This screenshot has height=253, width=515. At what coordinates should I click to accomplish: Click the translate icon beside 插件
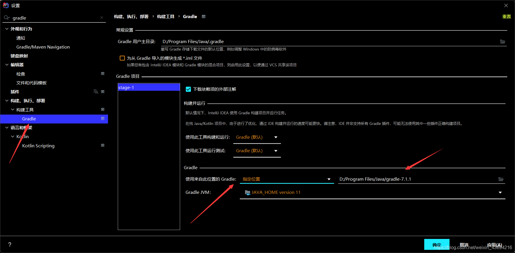pos(96,92)
